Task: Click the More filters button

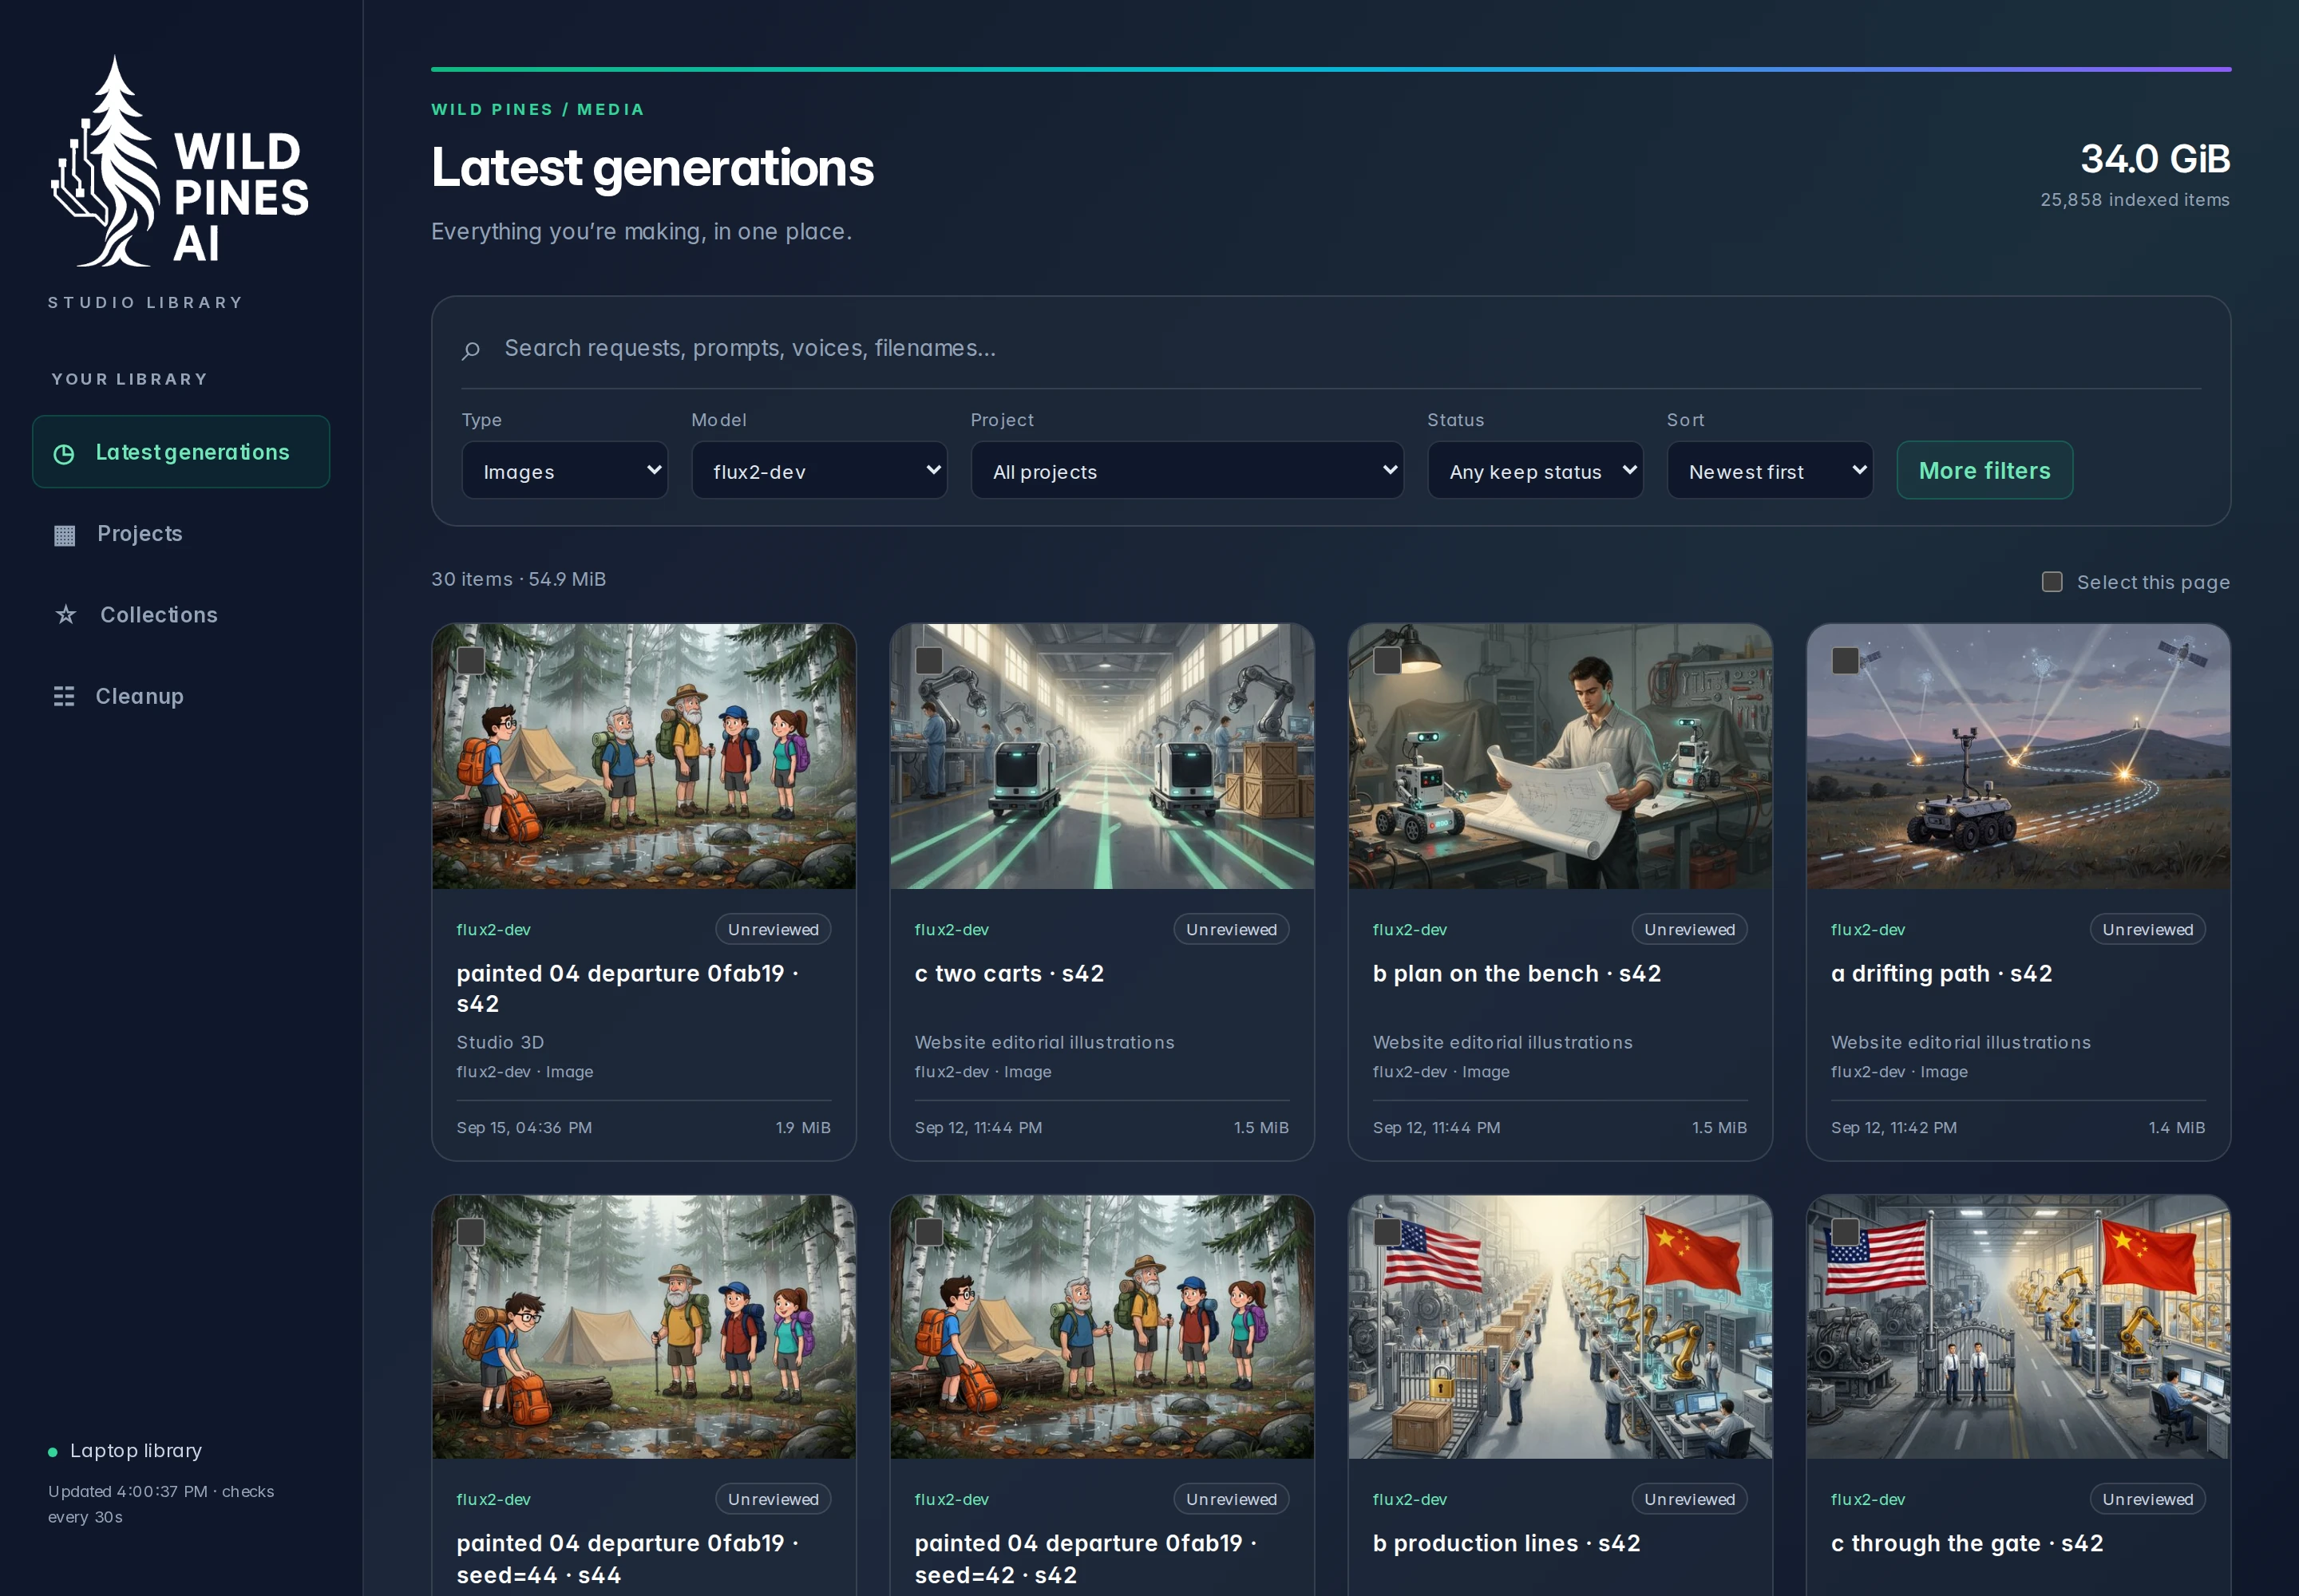Action: pos(1984,471)
